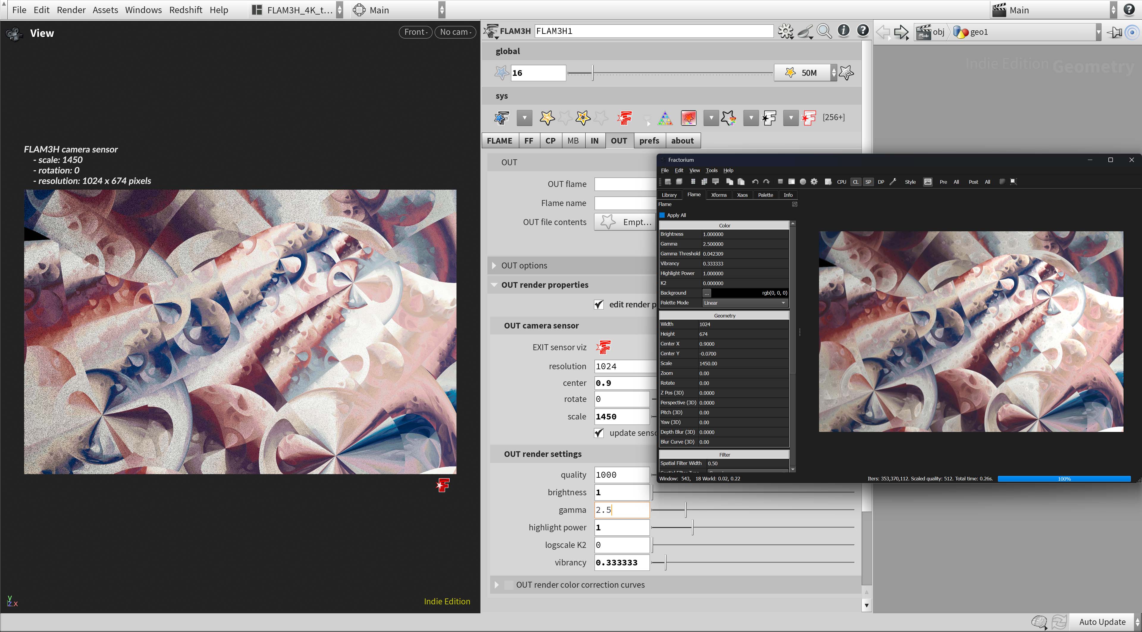Click the undo arrow in Fractorium toolbar
Viewport: 1142px width, 632px height.
(x=755, y=182)
